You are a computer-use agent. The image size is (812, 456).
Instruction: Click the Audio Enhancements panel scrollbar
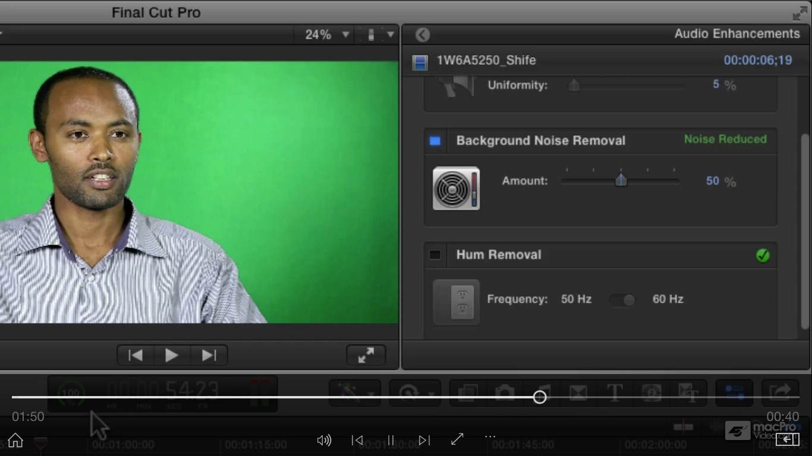(805, 232)
